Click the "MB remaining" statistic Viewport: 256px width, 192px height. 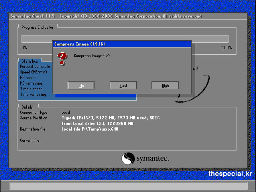pyautogui.click(x=31, y=83)
